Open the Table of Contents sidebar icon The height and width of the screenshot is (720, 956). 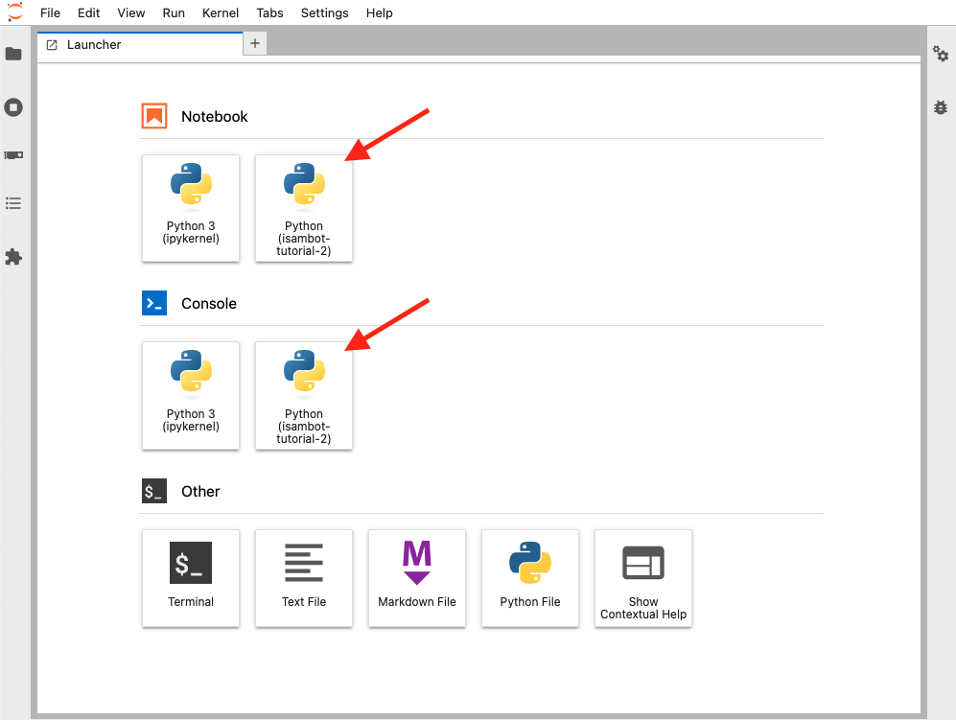click(13, 203)
